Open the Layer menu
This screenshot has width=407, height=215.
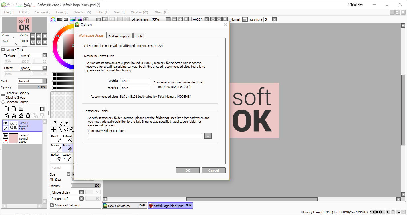pos(62,12)
